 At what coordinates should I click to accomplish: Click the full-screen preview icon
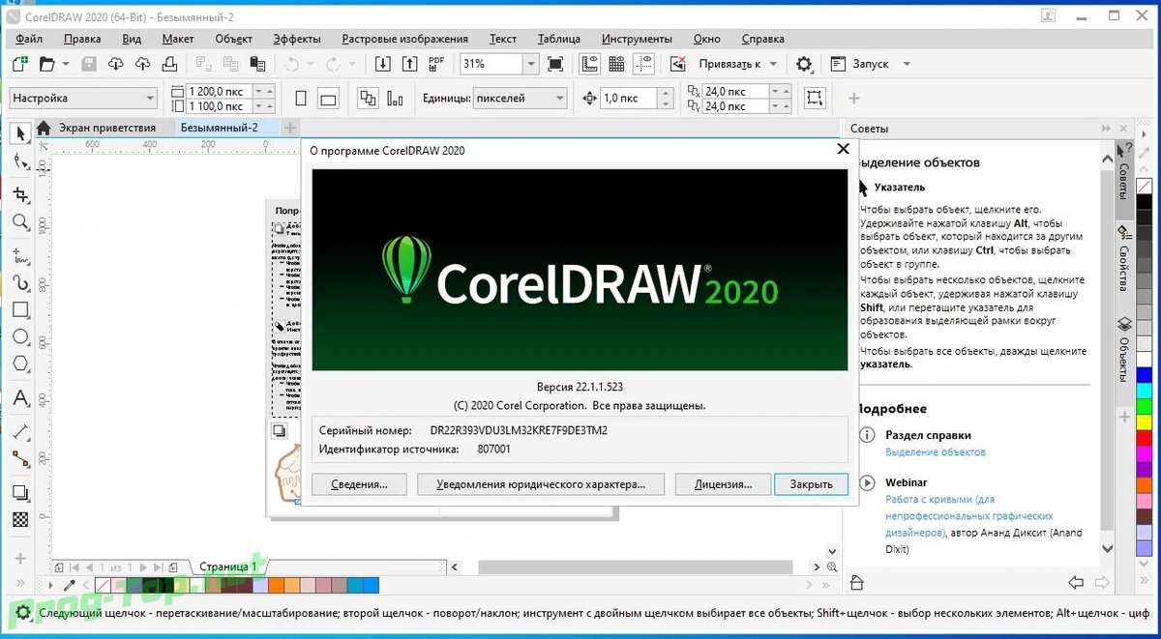555,64
